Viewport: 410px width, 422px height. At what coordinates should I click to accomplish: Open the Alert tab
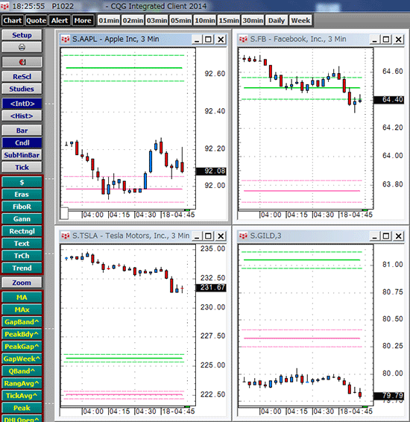click(x=60, y=20)
